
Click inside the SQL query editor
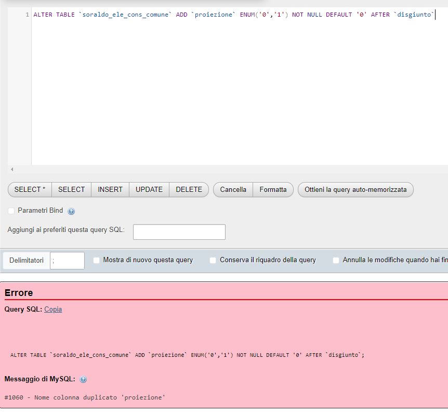(x=234, y=88)
